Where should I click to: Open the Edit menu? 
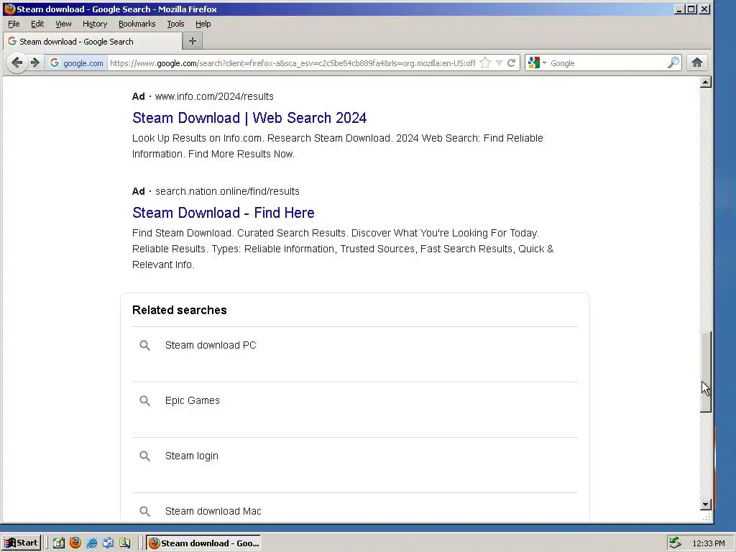pos(37,24)
